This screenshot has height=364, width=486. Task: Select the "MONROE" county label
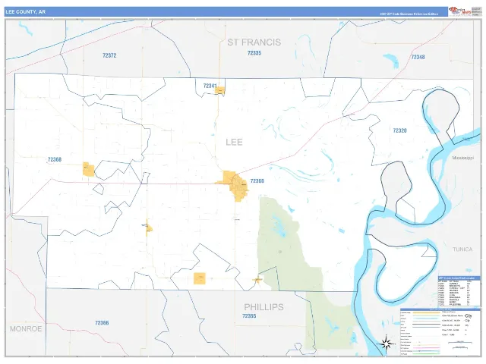point(26,328)
